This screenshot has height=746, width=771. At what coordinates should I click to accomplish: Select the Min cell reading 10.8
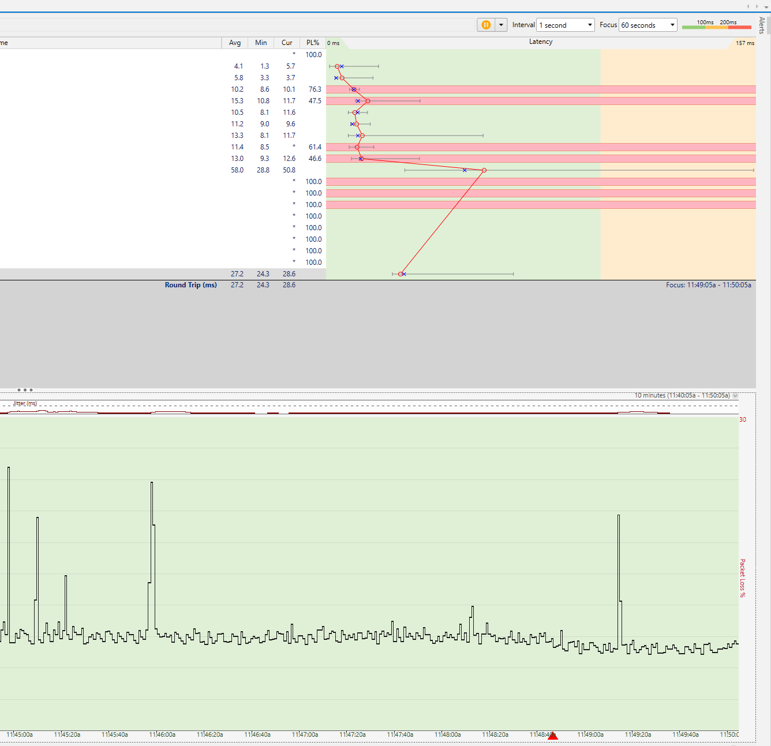tap(263, 101)
